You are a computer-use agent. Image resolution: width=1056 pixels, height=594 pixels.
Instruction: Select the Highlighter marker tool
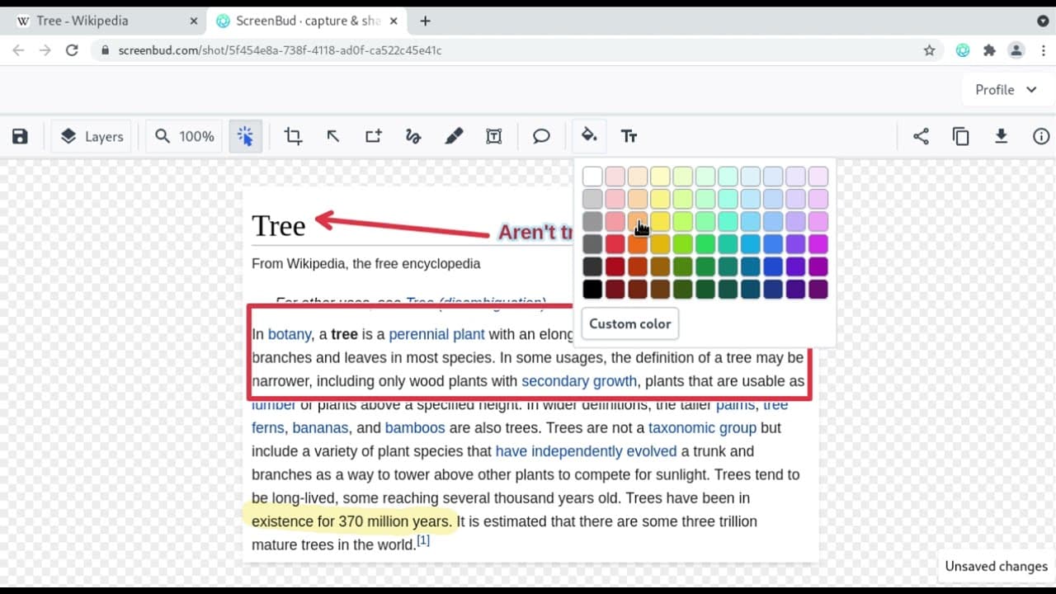point(454,136)
